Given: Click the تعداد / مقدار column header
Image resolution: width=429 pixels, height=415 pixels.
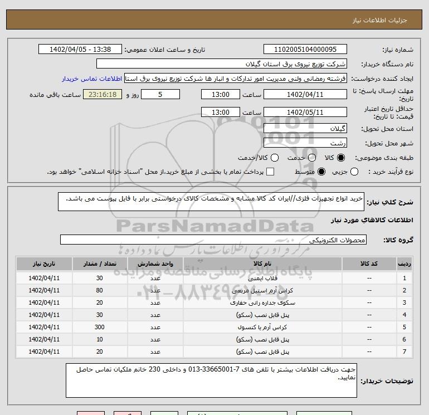Looking at the screenshot, I should click(100, 263).
